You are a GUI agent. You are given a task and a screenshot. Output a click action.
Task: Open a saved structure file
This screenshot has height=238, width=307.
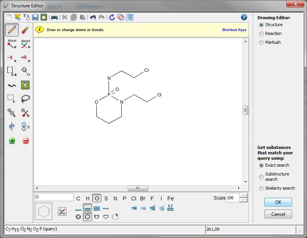click(x=17, y=17)
